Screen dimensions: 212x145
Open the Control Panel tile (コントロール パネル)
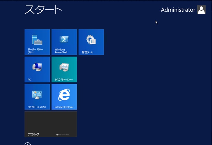pos(37,97)
